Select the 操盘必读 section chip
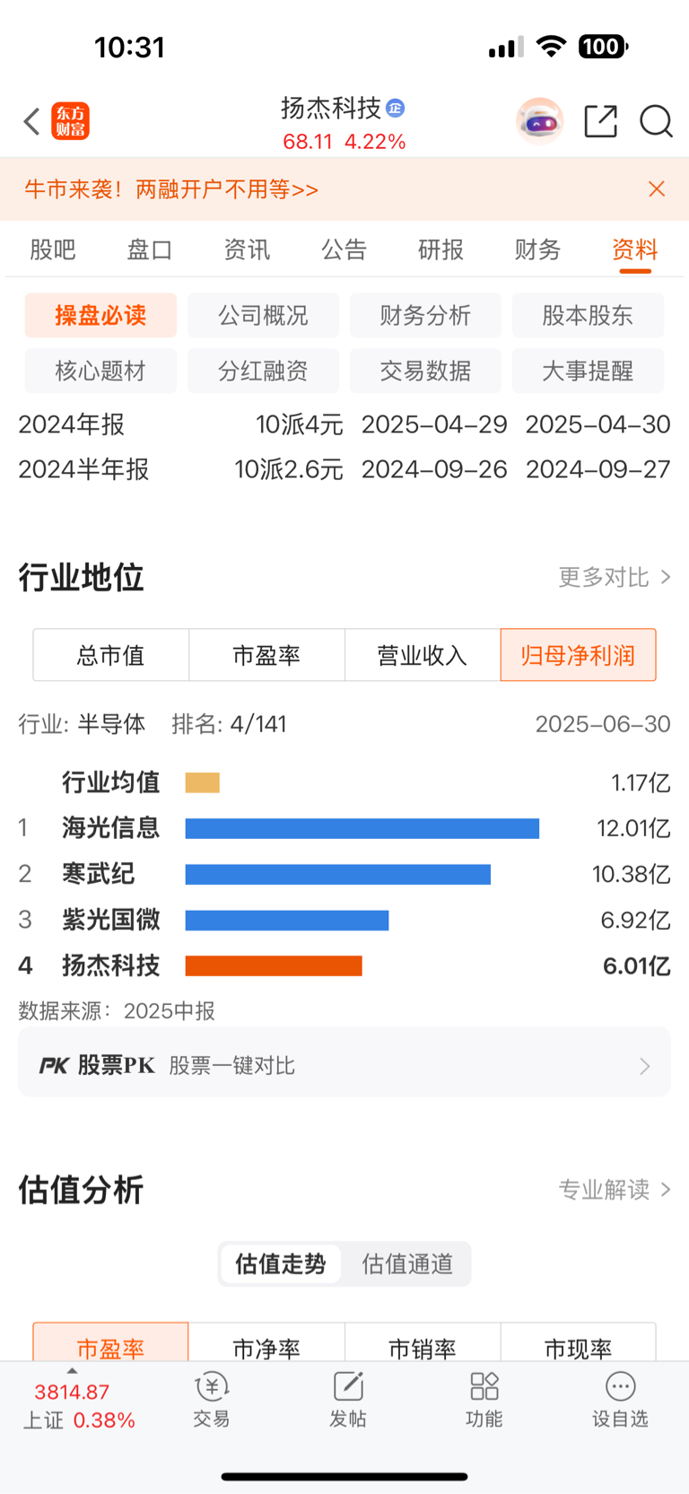 [100, 315]
